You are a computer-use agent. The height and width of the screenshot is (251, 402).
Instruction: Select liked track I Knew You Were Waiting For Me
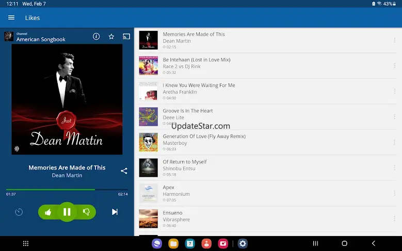pos(268,91)
